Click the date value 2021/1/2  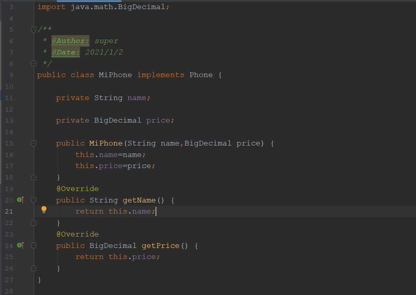(104, 52)
